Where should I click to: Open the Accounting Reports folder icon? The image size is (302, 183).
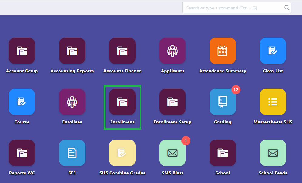72,51
